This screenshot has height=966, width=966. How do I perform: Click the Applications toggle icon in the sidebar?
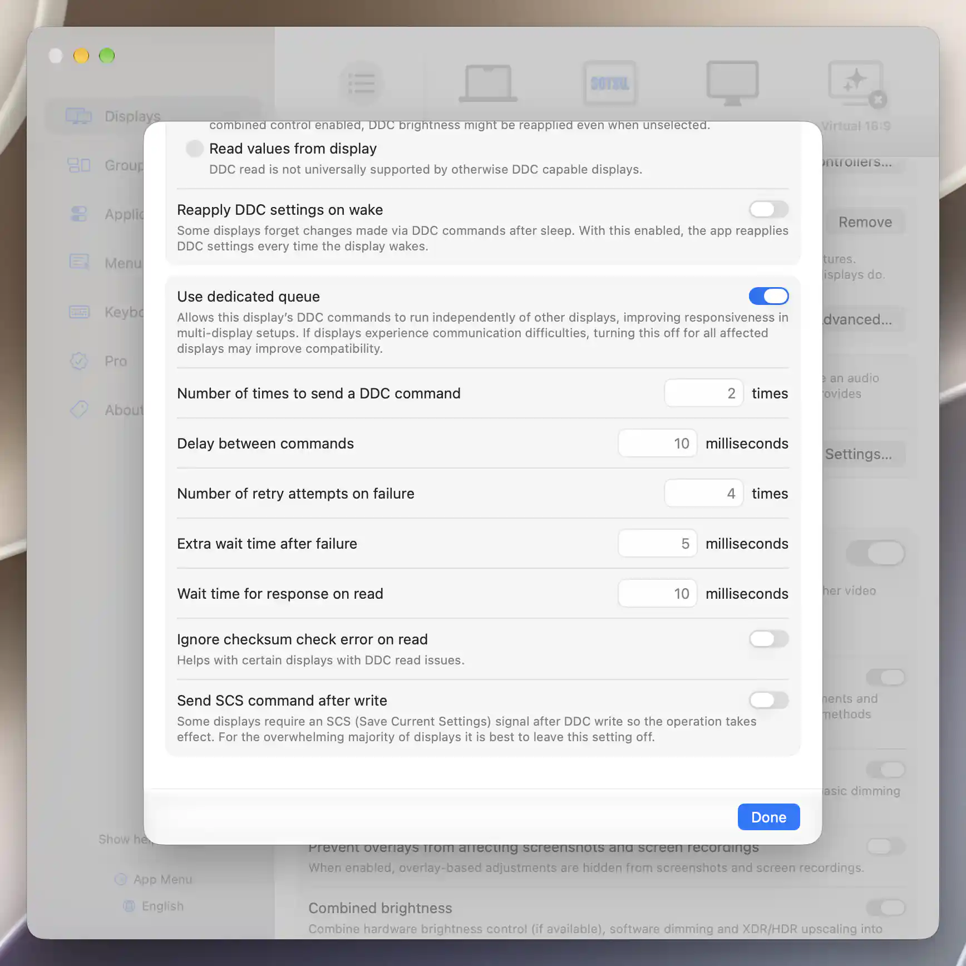click(x=78, y=214)
